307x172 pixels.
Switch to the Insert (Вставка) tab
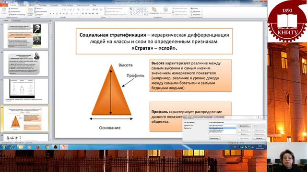23,5
